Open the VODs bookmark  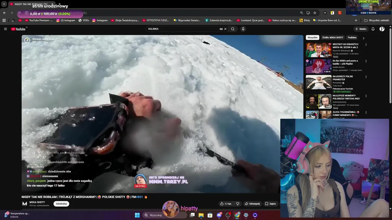pyautogui.click(x=84, y=20)
